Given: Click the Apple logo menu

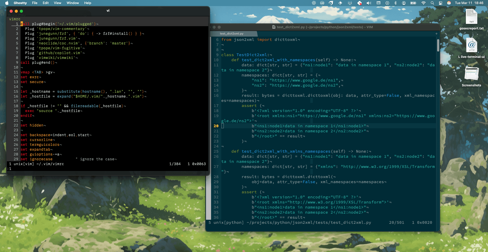Looking at the screenshot, I should coord(7,3).
